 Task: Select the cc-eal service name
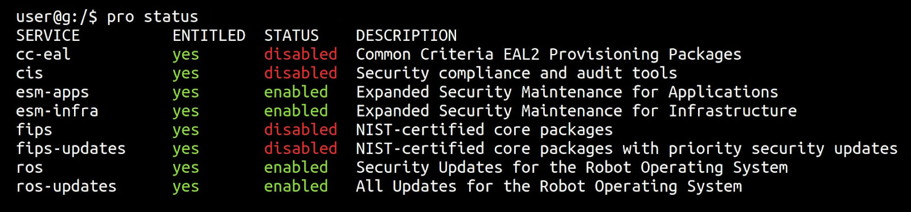[x=43, y=55]
